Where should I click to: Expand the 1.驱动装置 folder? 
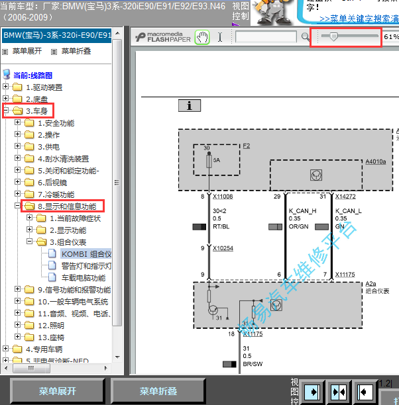point(5,86)
